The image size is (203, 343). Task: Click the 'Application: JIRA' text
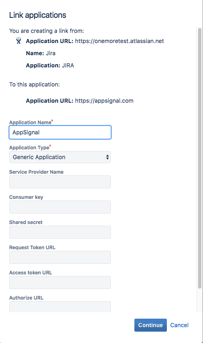[50, 65]
